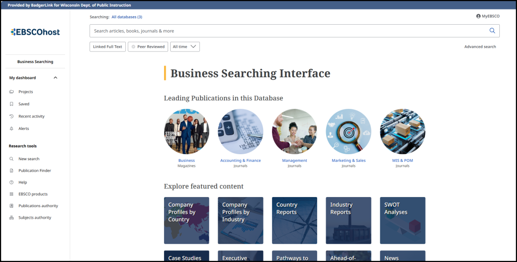Open the SWOT Analyses tile
517x262 pixels.
(x=402, y=221)
